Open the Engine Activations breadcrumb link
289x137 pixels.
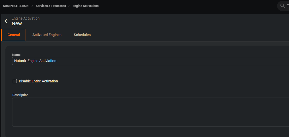click(85, 6)
